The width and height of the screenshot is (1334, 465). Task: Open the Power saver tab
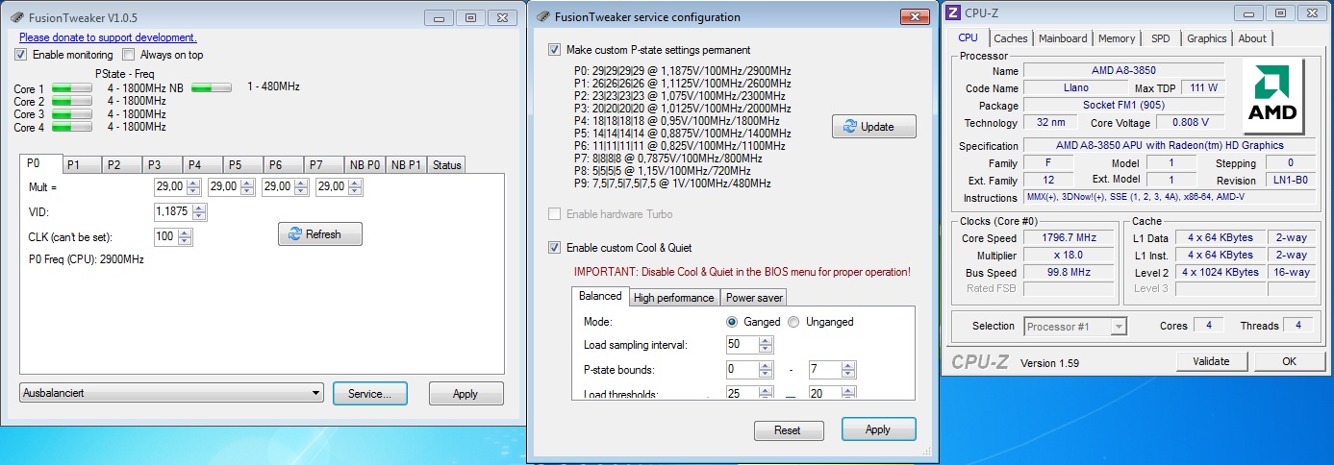[754, 298]
